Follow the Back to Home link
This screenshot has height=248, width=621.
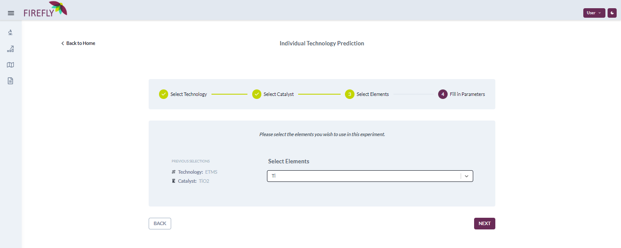(x=78, y=43)
